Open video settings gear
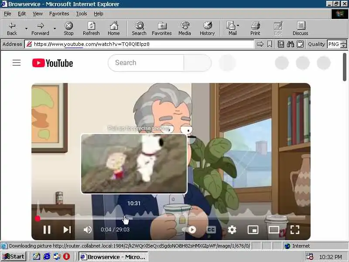Image resolution: width=349 pixels, height=262 pixels. 232,230
